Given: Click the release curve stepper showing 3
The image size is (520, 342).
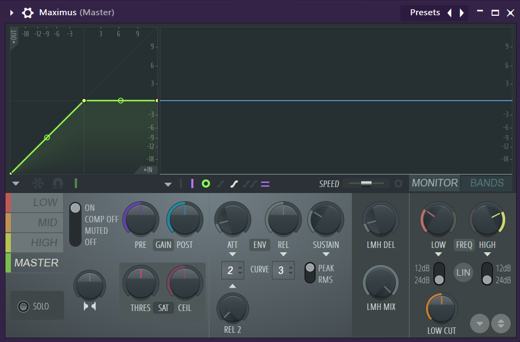Looking at the screenshot, I should [283, 270].
